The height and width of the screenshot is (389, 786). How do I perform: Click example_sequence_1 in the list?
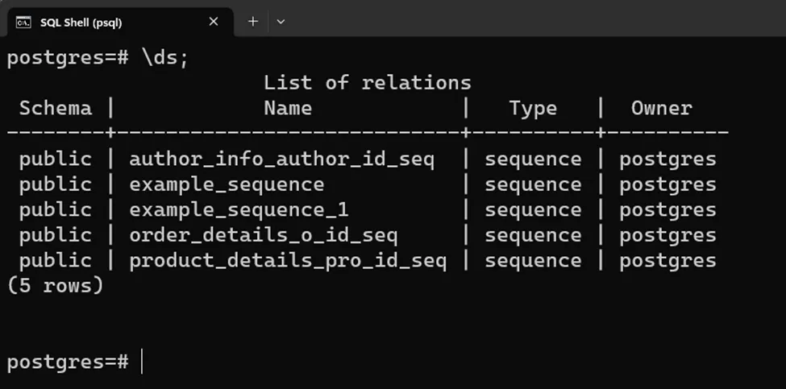(x=239, y=209)
